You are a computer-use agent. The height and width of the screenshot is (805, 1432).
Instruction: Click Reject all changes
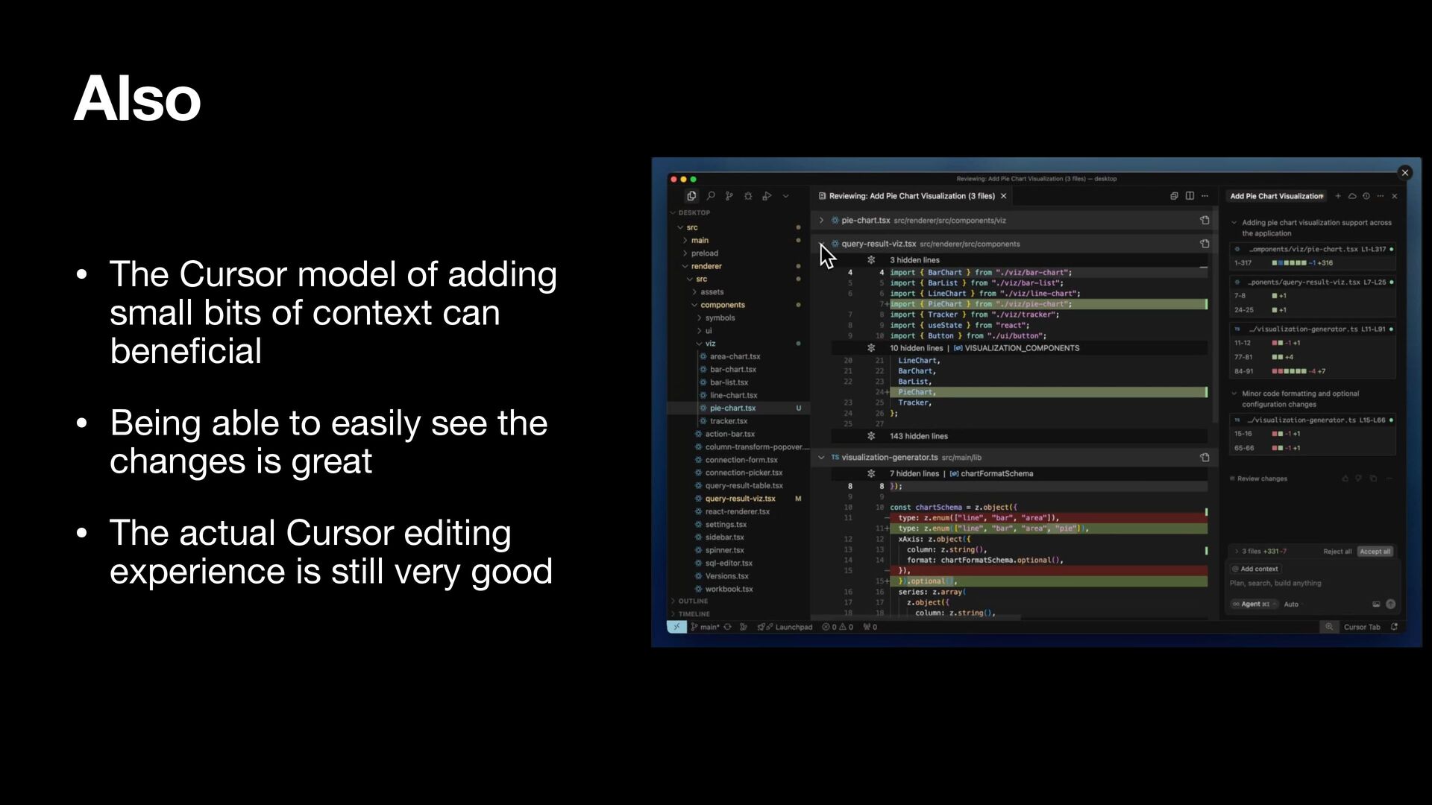(1337, 552)
